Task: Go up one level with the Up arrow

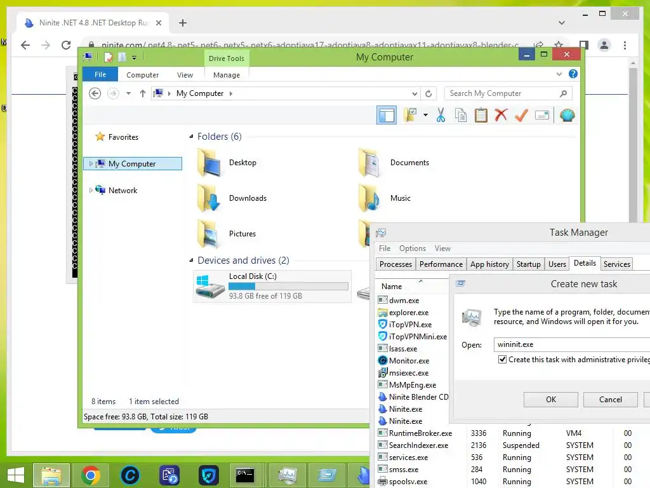Action: [143, 93]
